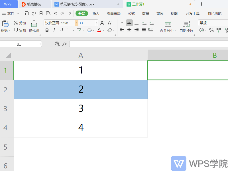
Task: Click the formula bar input
Action: tap(148, 44)
